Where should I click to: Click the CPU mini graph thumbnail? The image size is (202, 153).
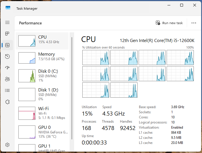click(x=27, y=41)
